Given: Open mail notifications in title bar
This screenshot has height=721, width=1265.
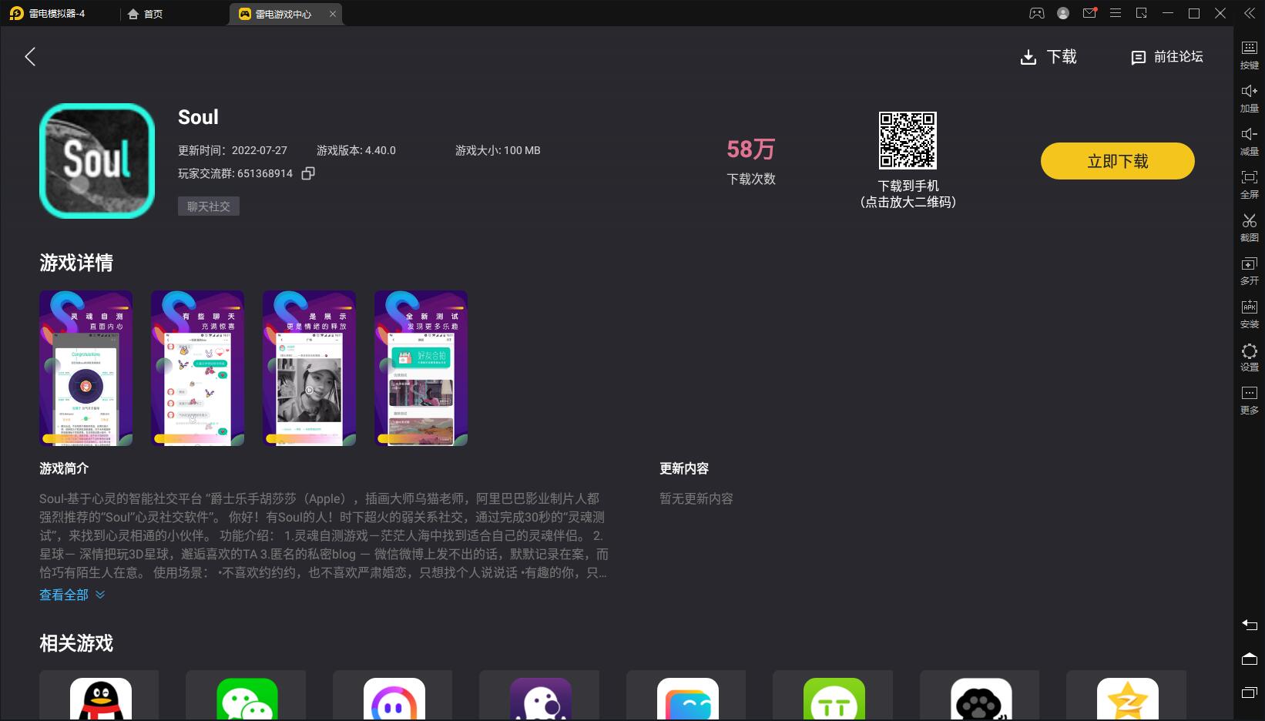Looking at the screenshot, I should [x=1089, y=13].
